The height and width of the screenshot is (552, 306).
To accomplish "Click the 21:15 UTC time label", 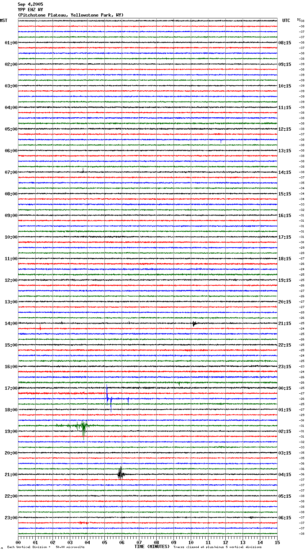I will coord(285,323).
